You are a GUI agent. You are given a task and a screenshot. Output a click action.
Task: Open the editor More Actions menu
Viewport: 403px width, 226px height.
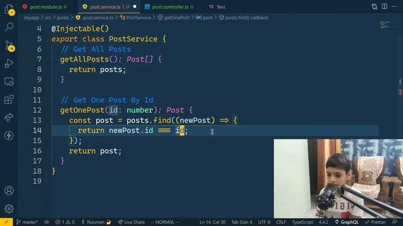394,7
